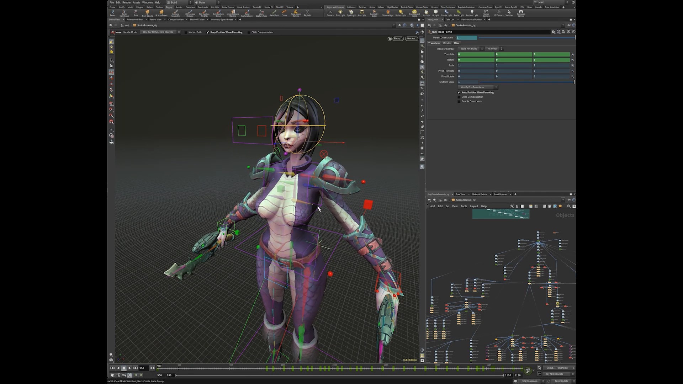683x384 pixels.
Task: Open the Persp viewport menu
Action: 398,38
